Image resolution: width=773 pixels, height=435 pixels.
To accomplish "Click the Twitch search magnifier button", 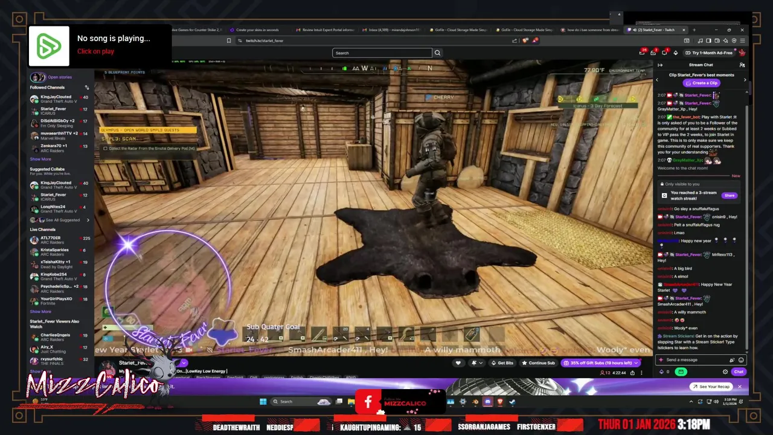I will click(x=437, y=53).
